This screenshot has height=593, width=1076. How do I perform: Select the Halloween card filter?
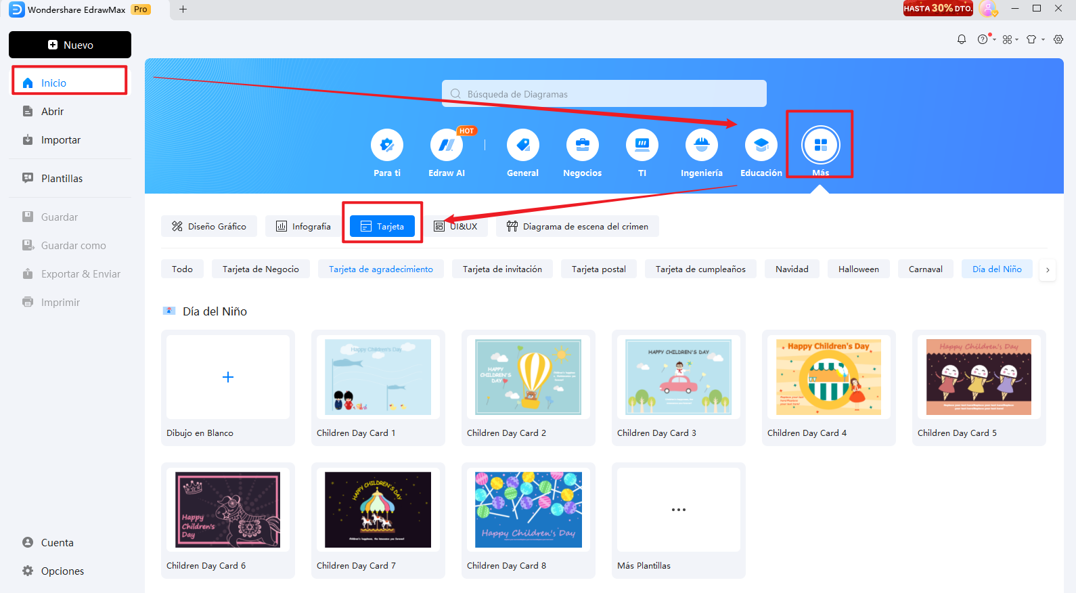[858, 269]
